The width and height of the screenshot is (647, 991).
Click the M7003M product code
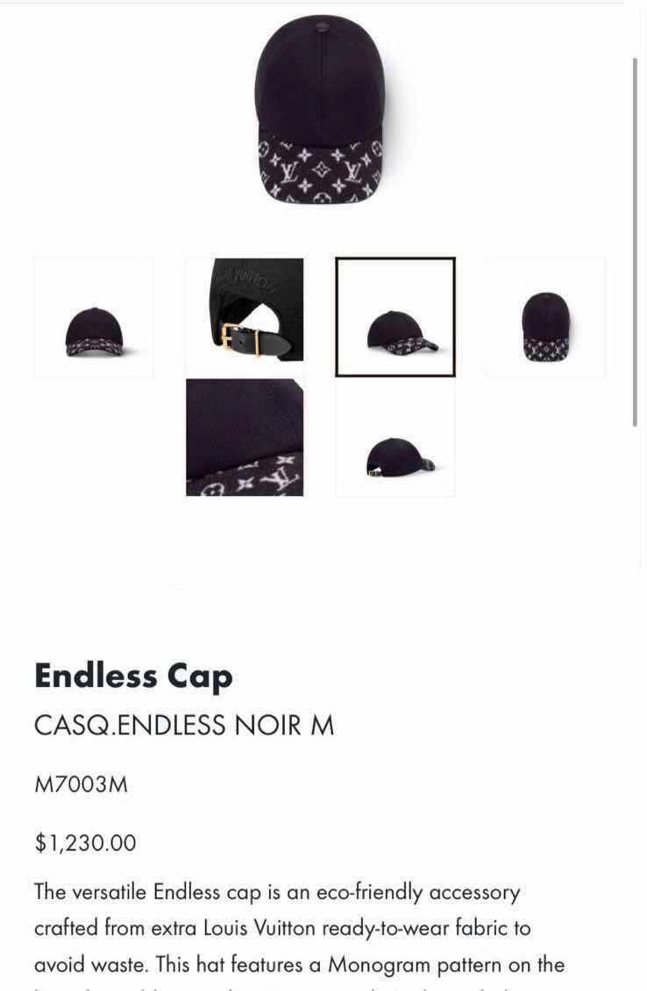tap(81, 784)
